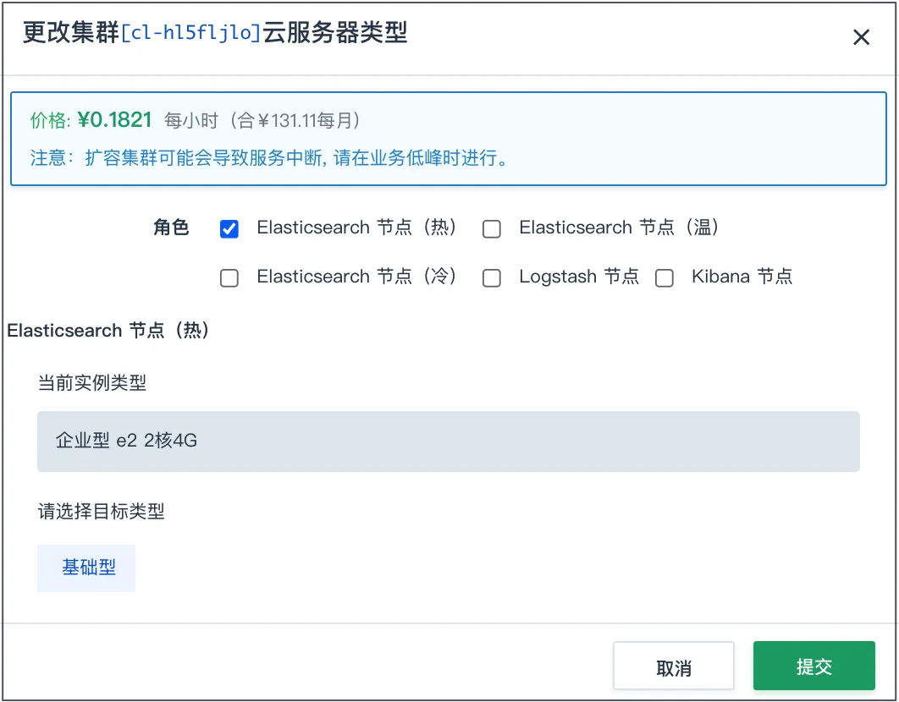Enable the Logstash 节点 checkbox
This screenshot has width=899, height=702.
[491, 278]
